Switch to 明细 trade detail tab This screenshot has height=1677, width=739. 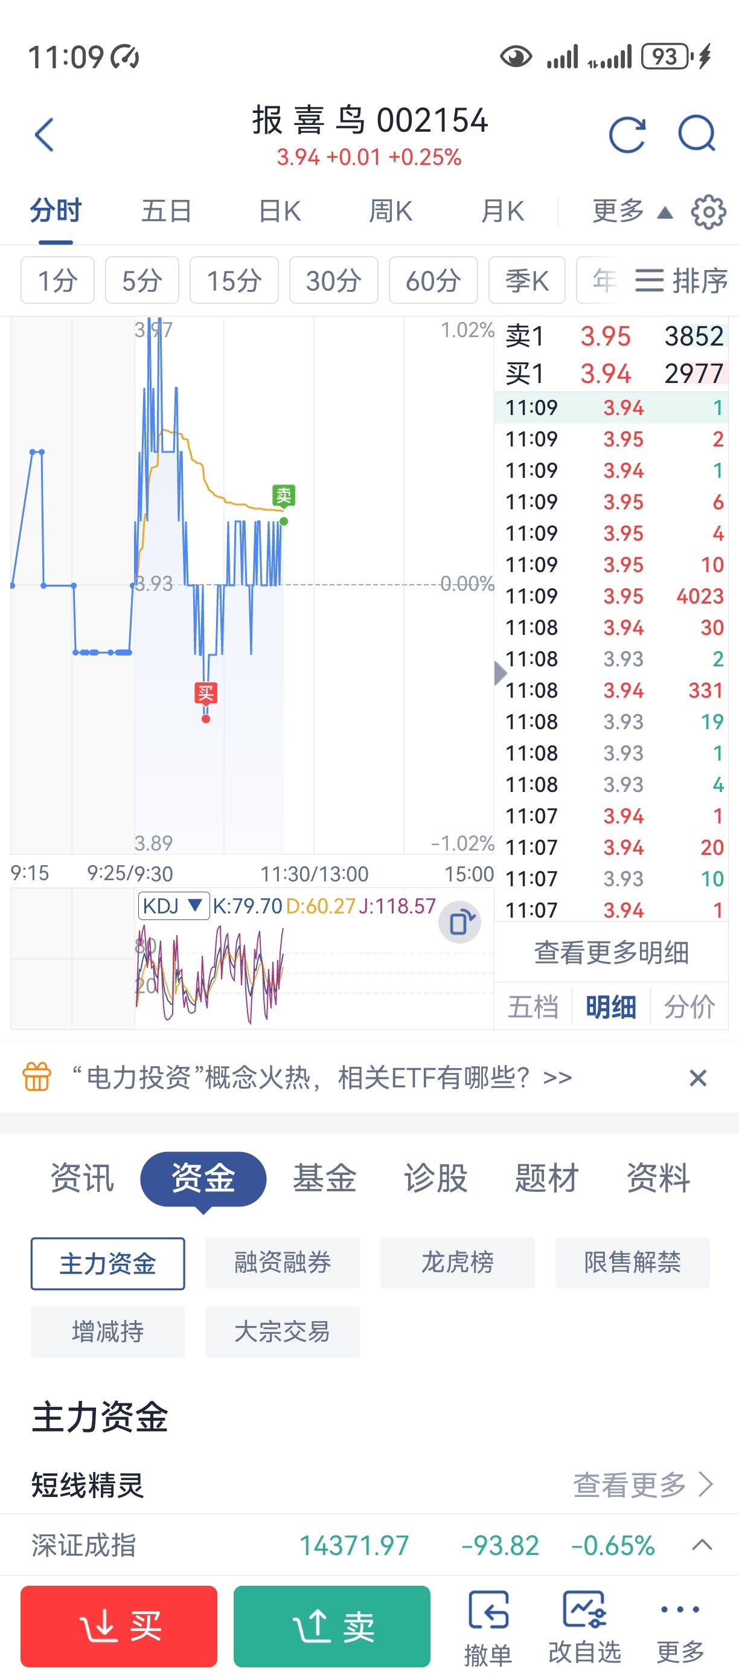[611, 1006]
